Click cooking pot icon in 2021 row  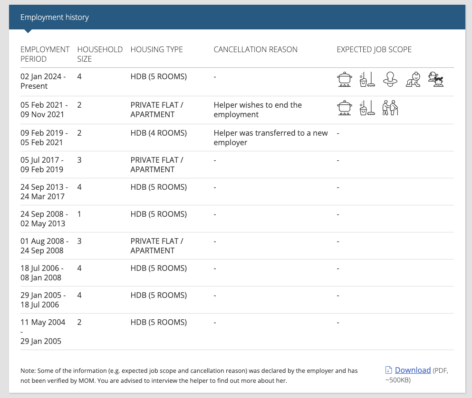344,108
